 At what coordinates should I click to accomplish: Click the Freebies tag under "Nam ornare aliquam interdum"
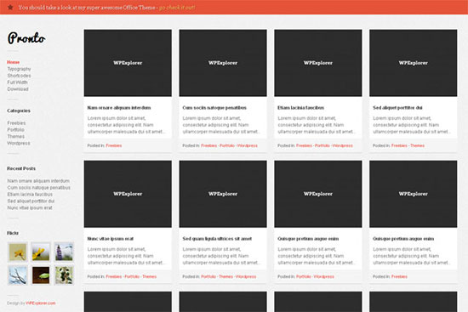[114, 145]
